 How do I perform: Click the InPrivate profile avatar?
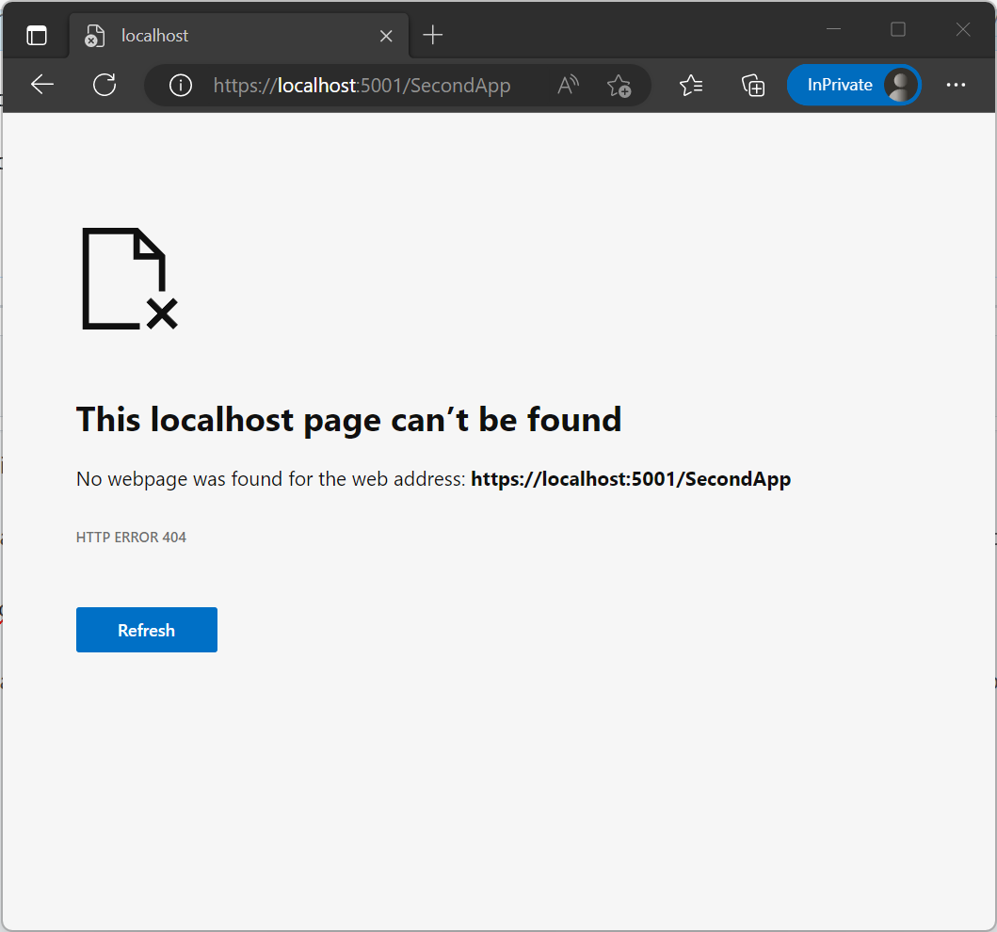[x=901, y=84]
